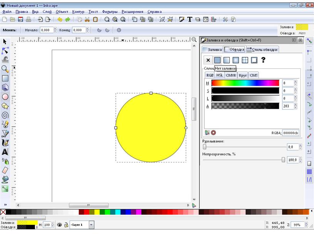Select the Bezier Pen tool

5,134
